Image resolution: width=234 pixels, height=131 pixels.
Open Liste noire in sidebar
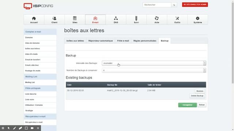click(40, 99)
